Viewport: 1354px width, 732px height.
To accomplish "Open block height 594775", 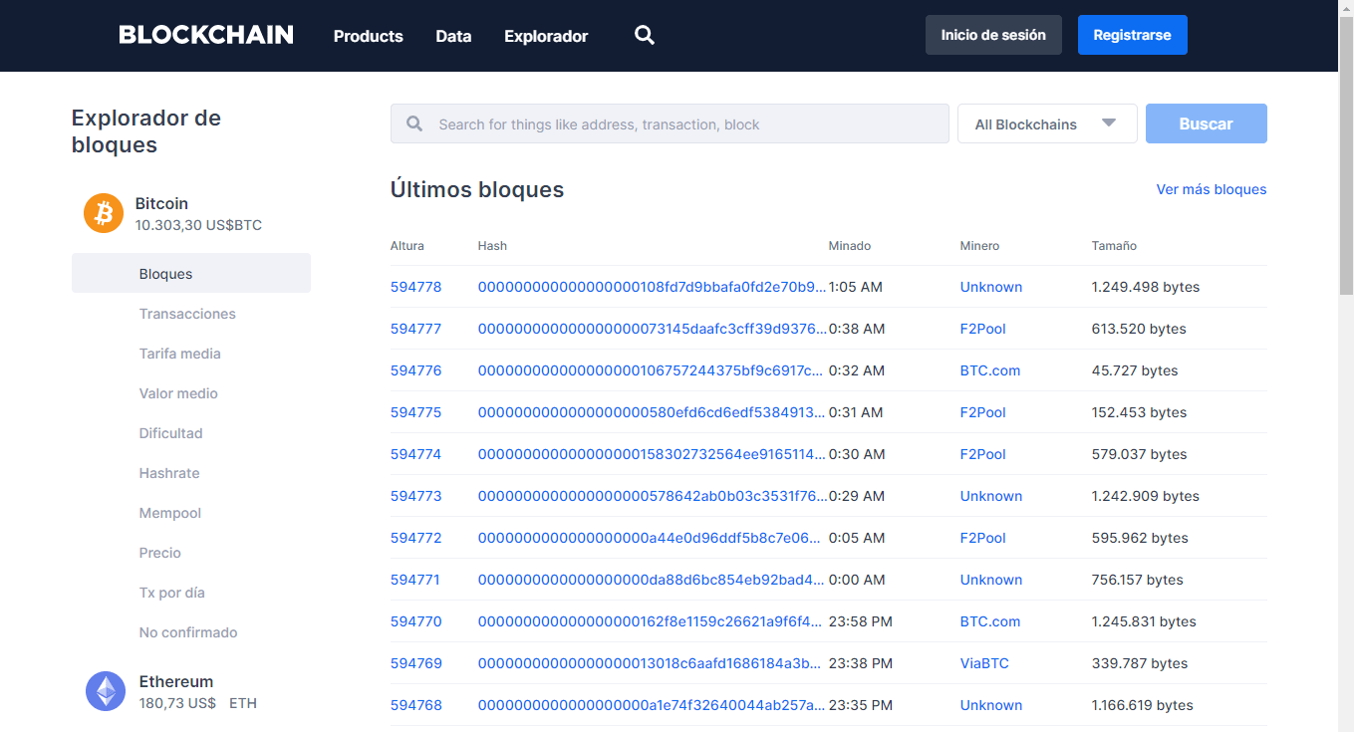I will [x=415, y=412].
